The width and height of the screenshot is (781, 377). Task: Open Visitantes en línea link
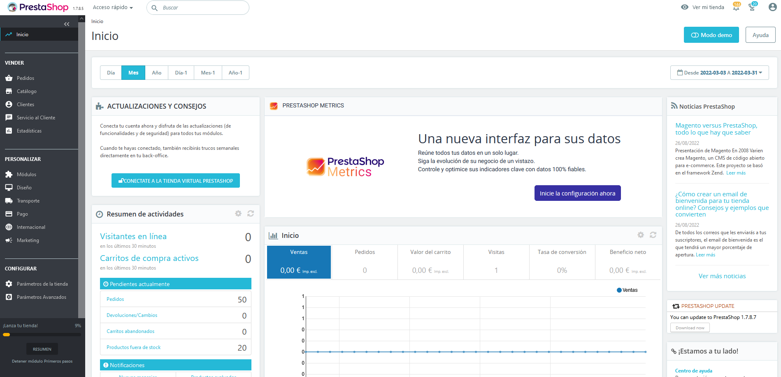[x=133, y=236]
